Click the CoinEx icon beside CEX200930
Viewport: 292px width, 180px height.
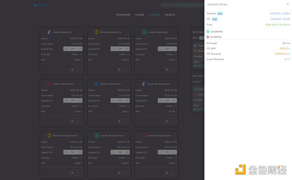tap(208, 32)
